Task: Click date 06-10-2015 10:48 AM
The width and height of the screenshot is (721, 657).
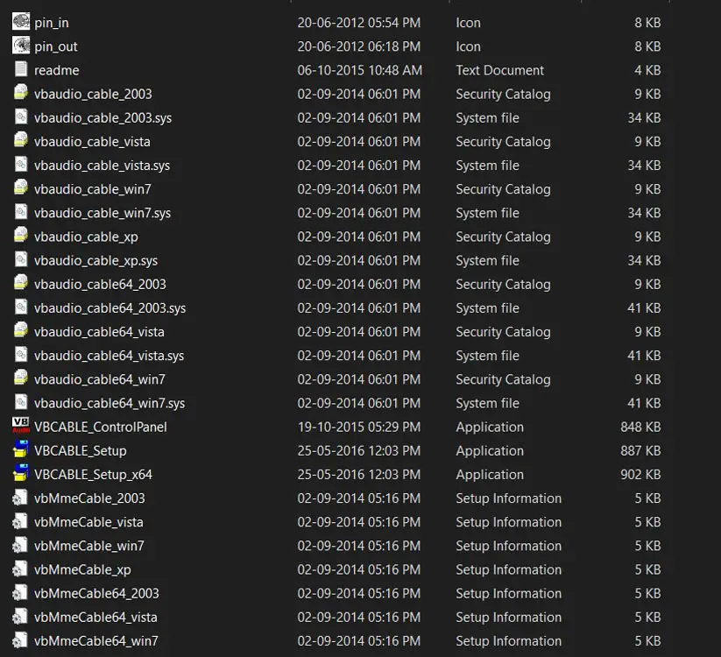Action: (x=360, y=70)
